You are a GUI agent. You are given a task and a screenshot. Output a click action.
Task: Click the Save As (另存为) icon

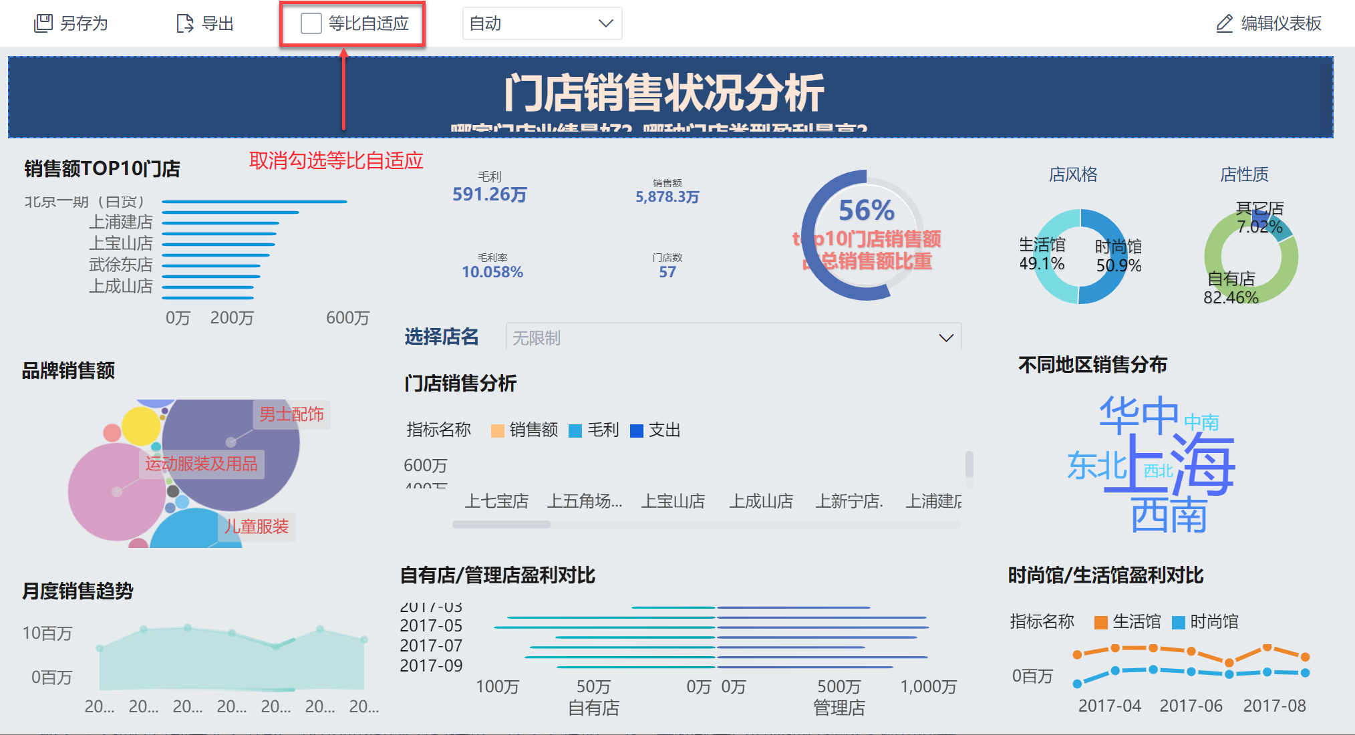tap(43, 23)
